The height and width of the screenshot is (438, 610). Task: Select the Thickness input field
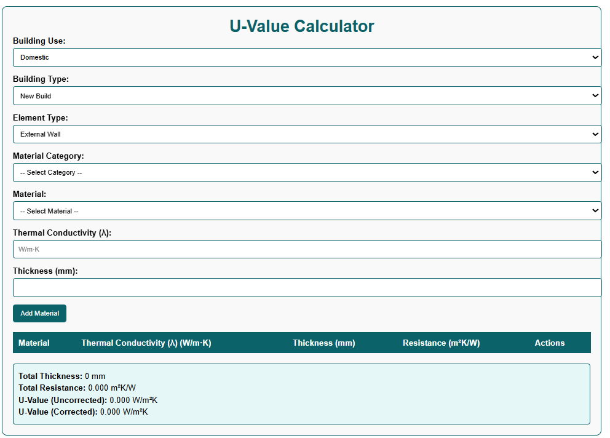point(305,287)
